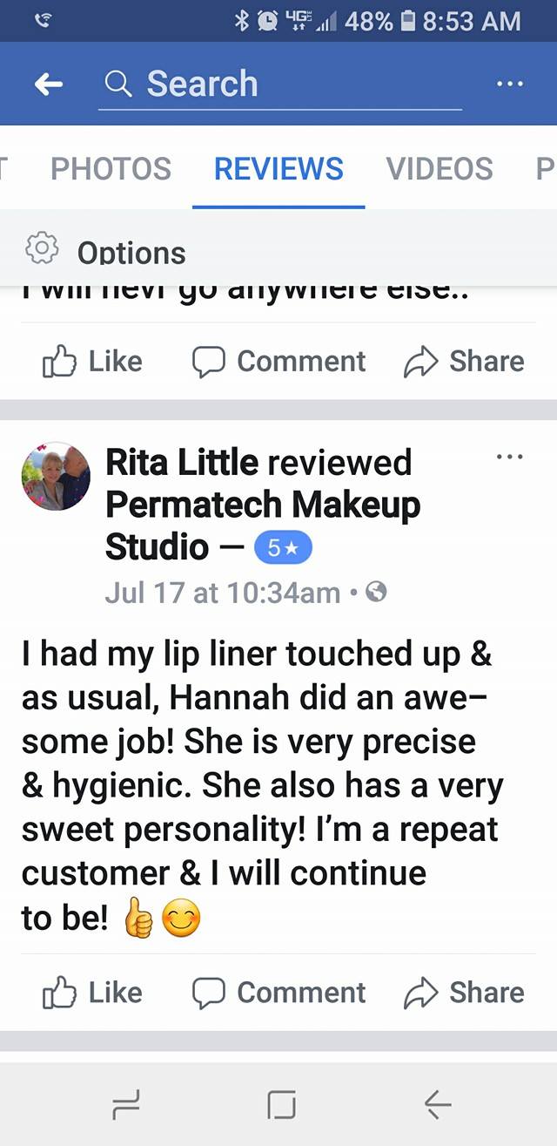Open the header three-dot menu
This screenshot has width=557, height=1146.
(509, 85)
